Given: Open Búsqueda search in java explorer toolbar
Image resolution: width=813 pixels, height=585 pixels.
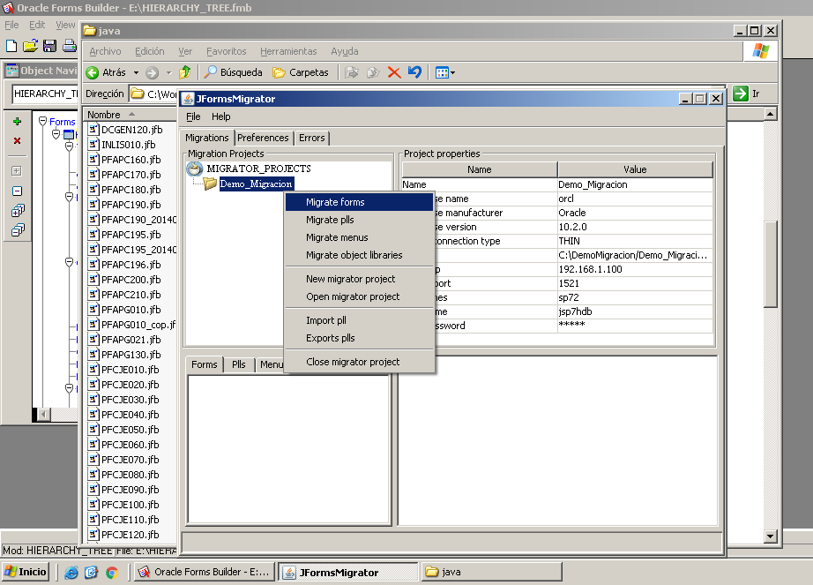Looking at the screenshot, I should 234,72.
